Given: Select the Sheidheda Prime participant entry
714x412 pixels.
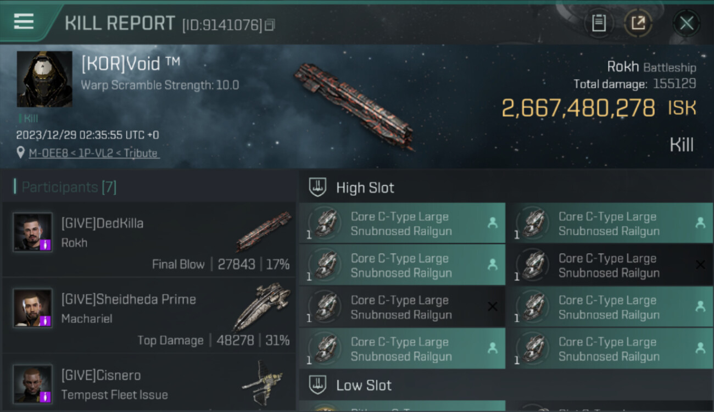Looking at the screenshot, I should [x=148, y=319].
